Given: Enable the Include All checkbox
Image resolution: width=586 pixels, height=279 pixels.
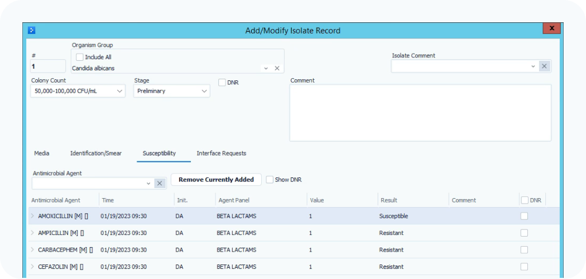Looking at the screenshot, I should tap(80, 57).
